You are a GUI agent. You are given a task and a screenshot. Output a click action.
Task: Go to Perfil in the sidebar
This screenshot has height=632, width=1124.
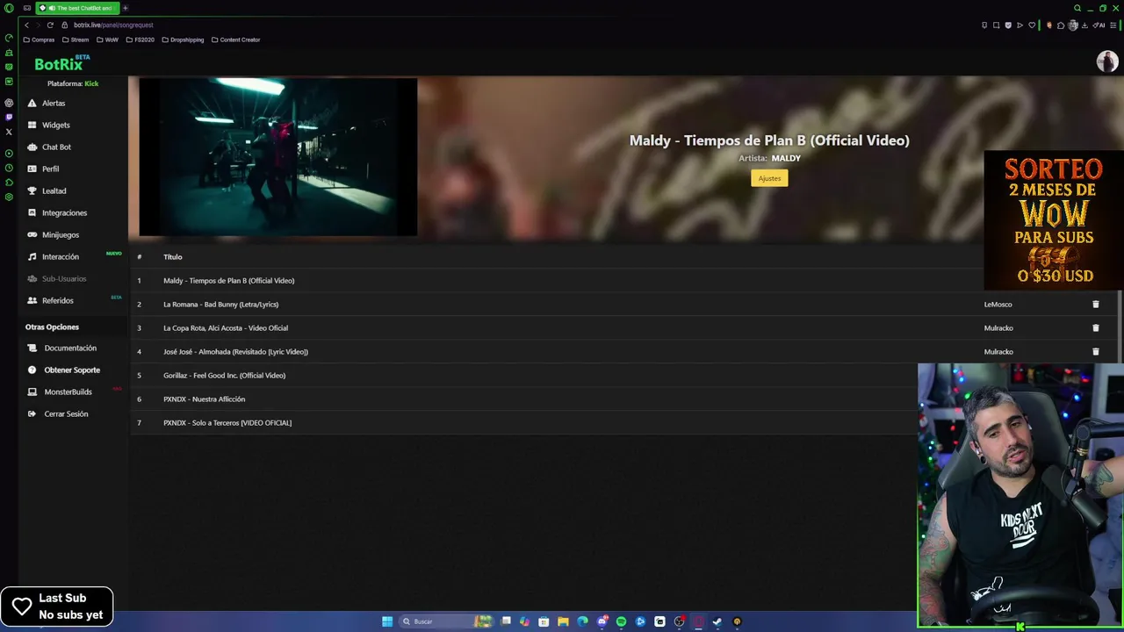[x=50, y=169]
